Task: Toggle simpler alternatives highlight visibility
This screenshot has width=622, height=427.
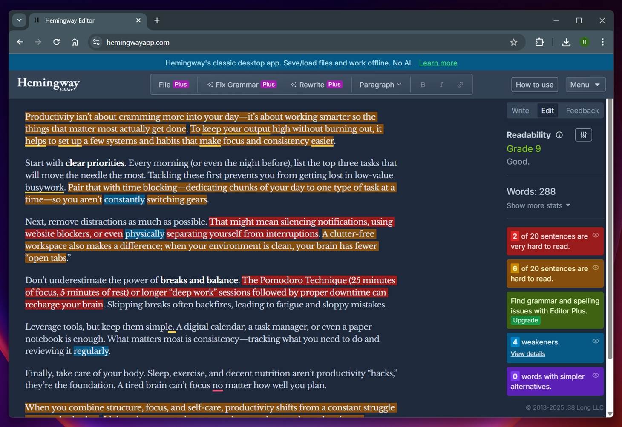Action: [596, 376]
